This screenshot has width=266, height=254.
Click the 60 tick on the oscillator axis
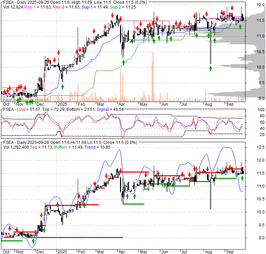pyautogui.click(x=262, y=122)
